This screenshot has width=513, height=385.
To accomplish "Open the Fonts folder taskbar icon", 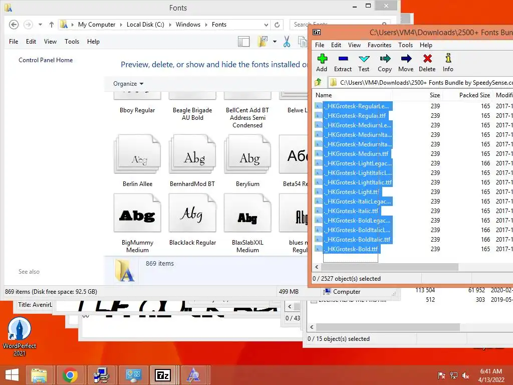I will tap(194, 375).
